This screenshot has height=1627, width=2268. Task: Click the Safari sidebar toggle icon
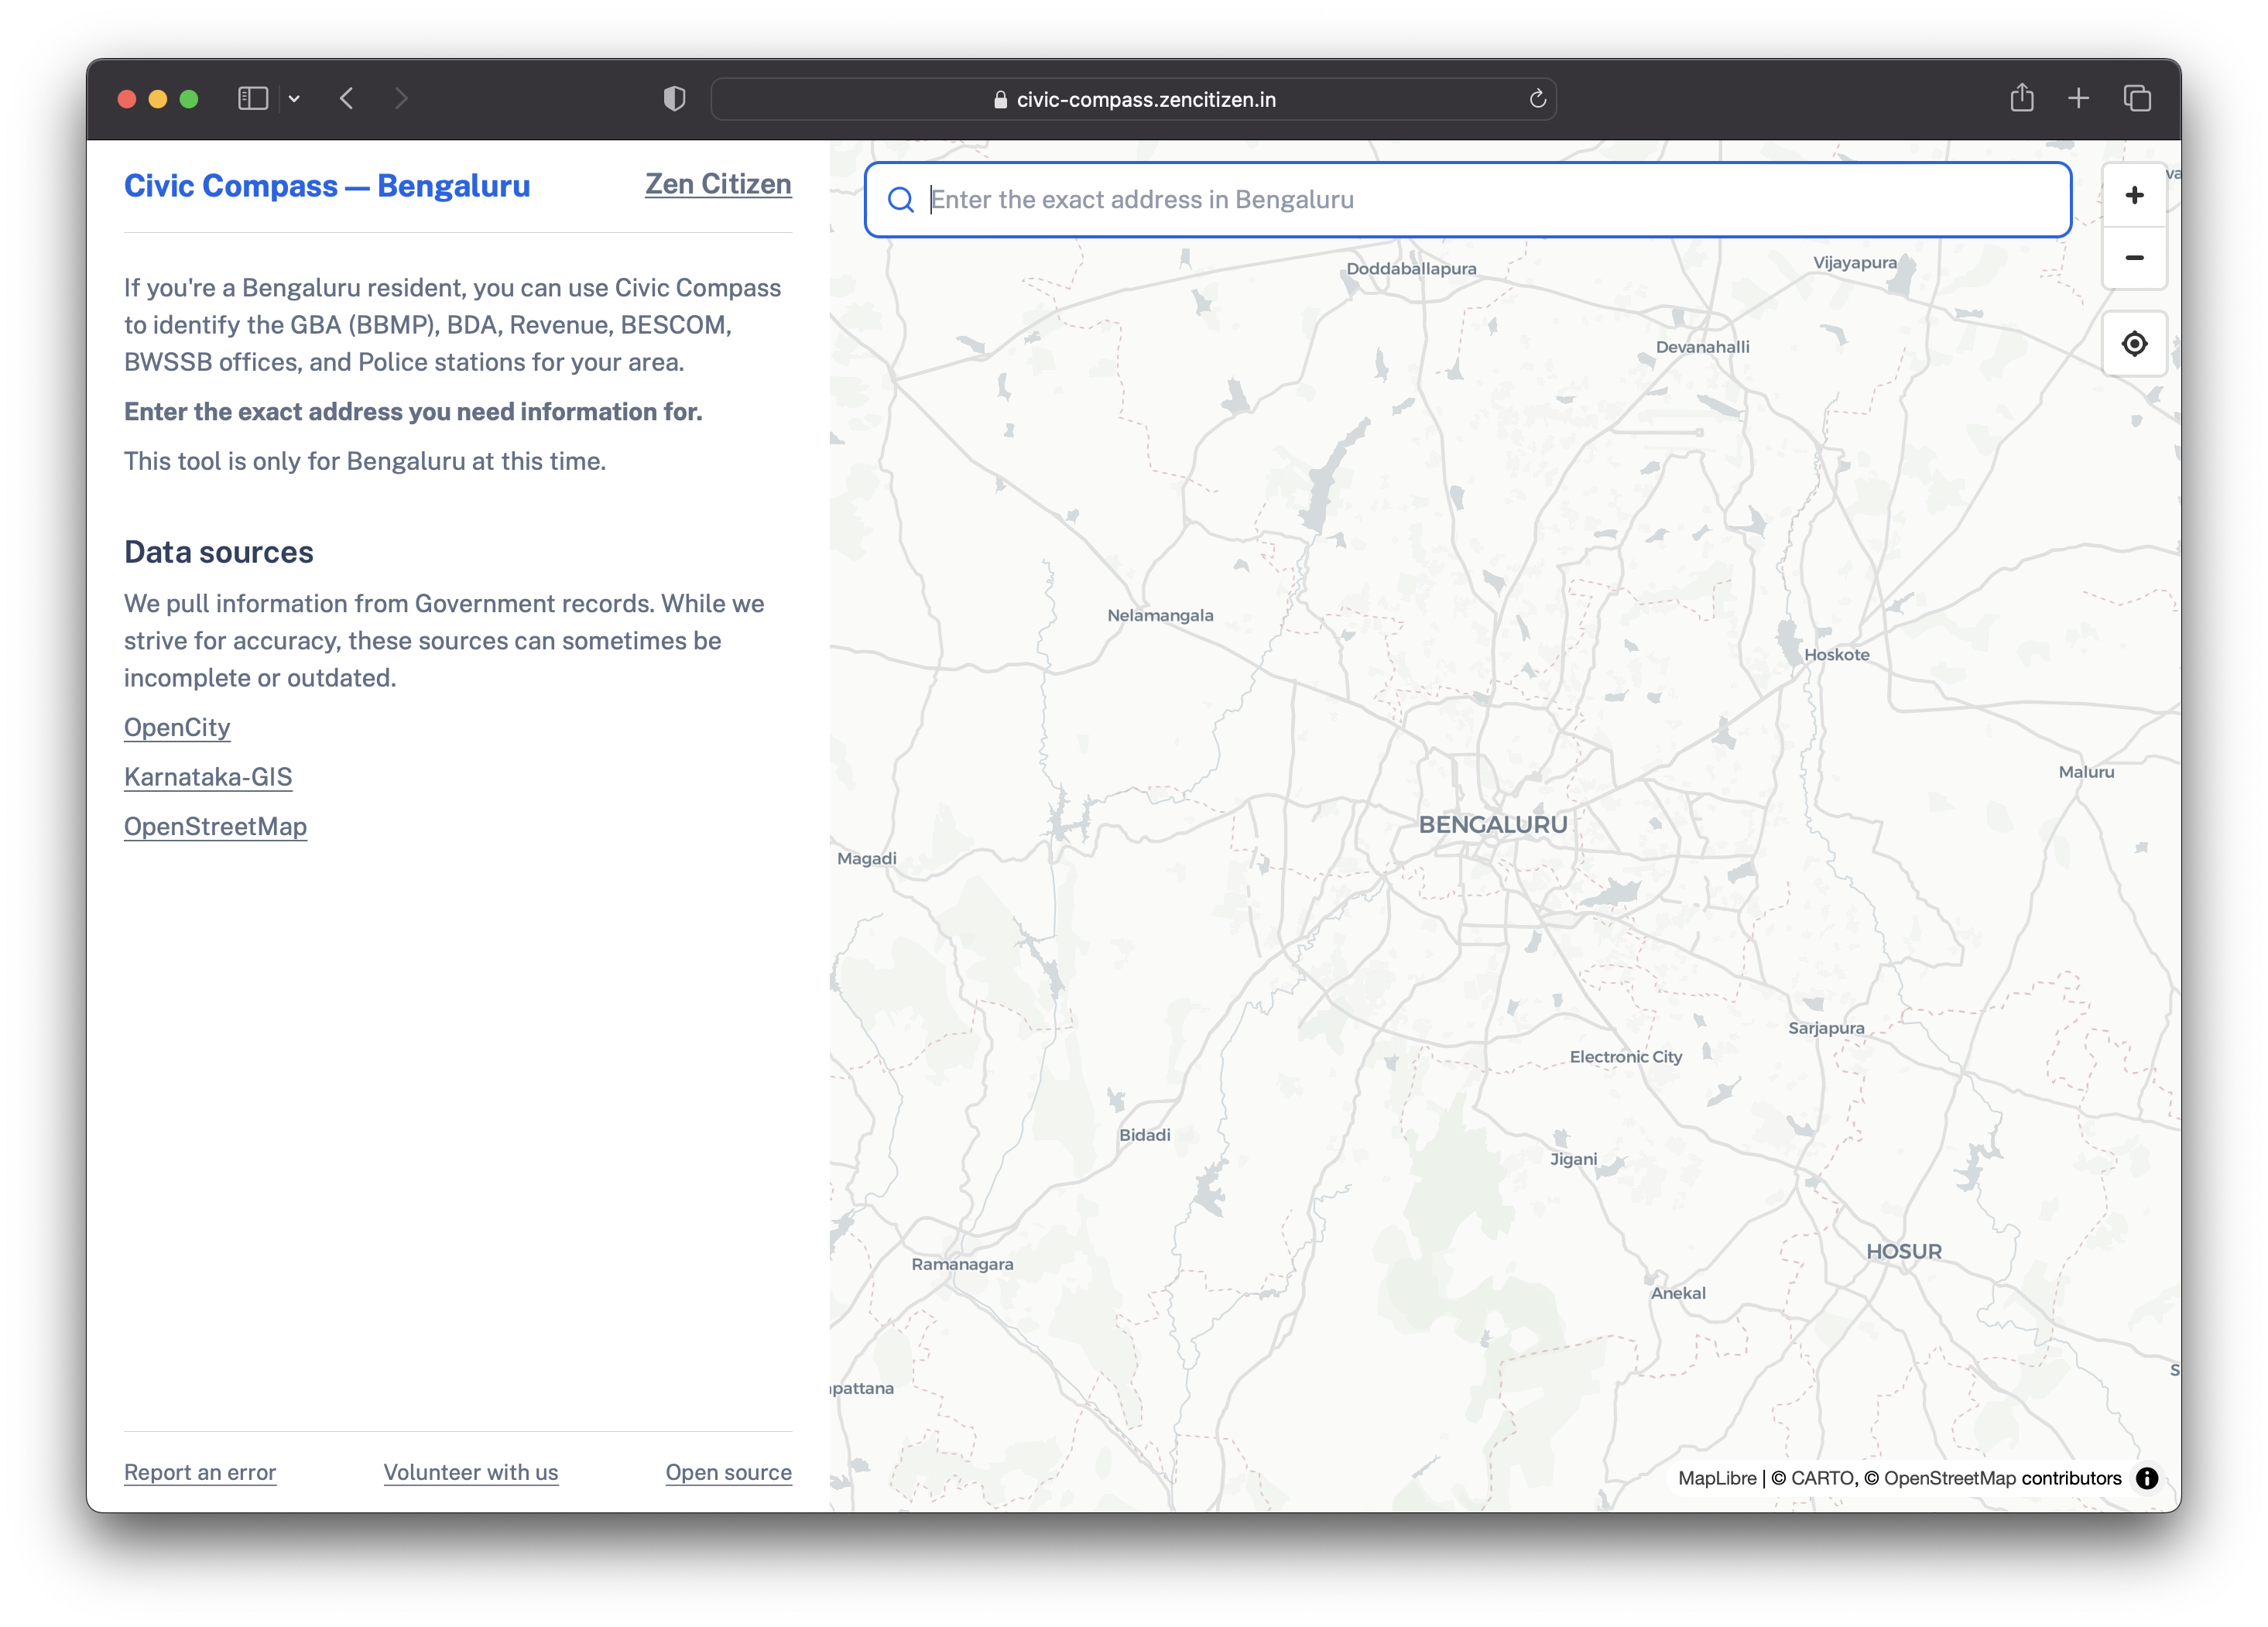click(x=252, y=98)
